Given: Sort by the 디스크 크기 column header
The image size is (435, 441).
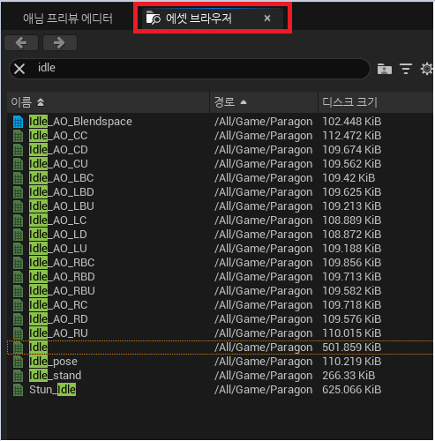Looking at the screenshot, I should (x=375, y=102).
